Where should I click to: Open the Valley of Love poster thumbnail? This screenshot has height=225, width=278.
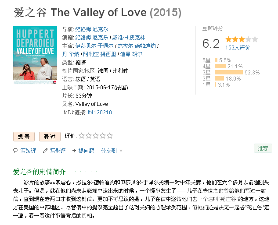click(x=35, y=55)
